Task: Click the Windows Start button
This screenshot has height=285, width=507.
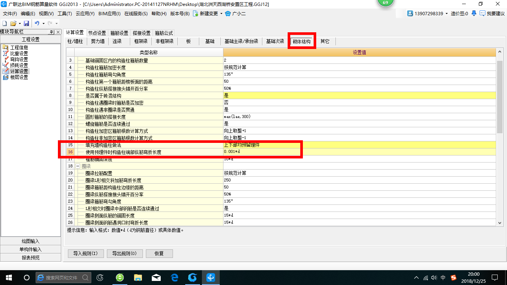Action: (x=9, y=277)
